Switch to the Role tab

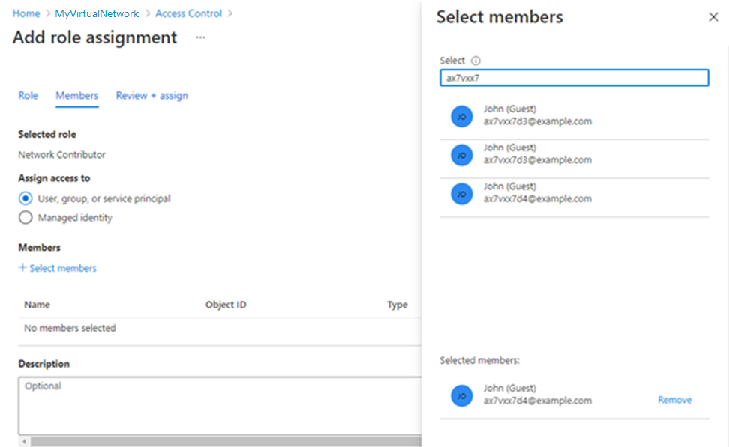[28, 96]
